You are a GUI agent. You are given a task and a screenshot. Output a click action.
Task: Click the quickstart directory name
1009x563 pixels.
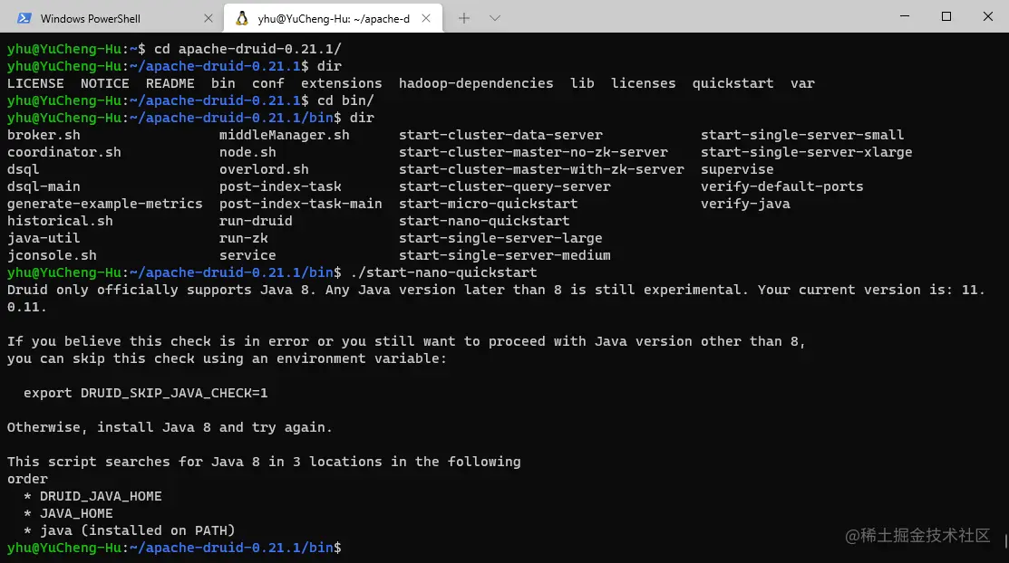point(732,83)
